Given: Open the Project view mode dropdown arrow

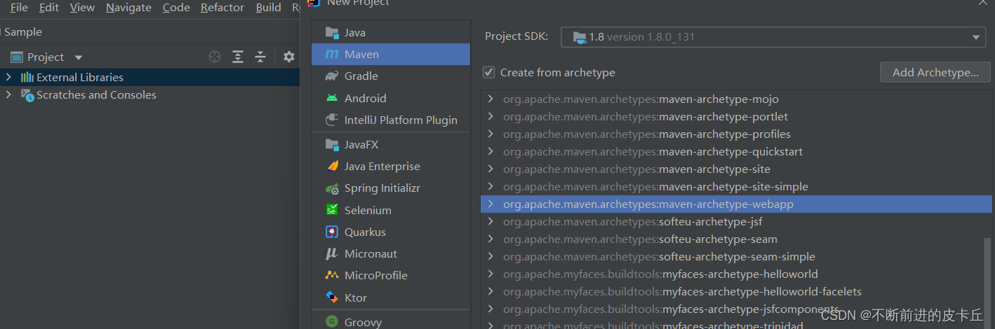Looking at the screenshot, I should 79,57.
